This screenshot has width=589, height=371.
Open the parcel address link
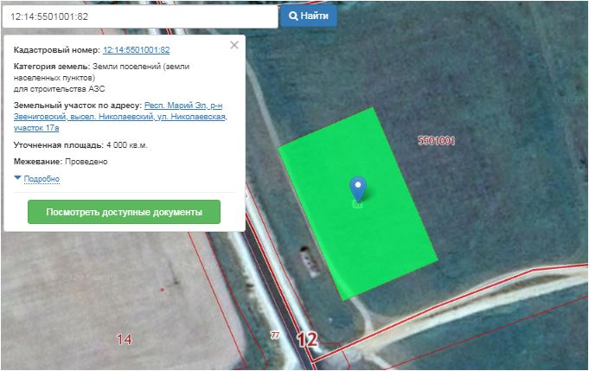[120, 117]
